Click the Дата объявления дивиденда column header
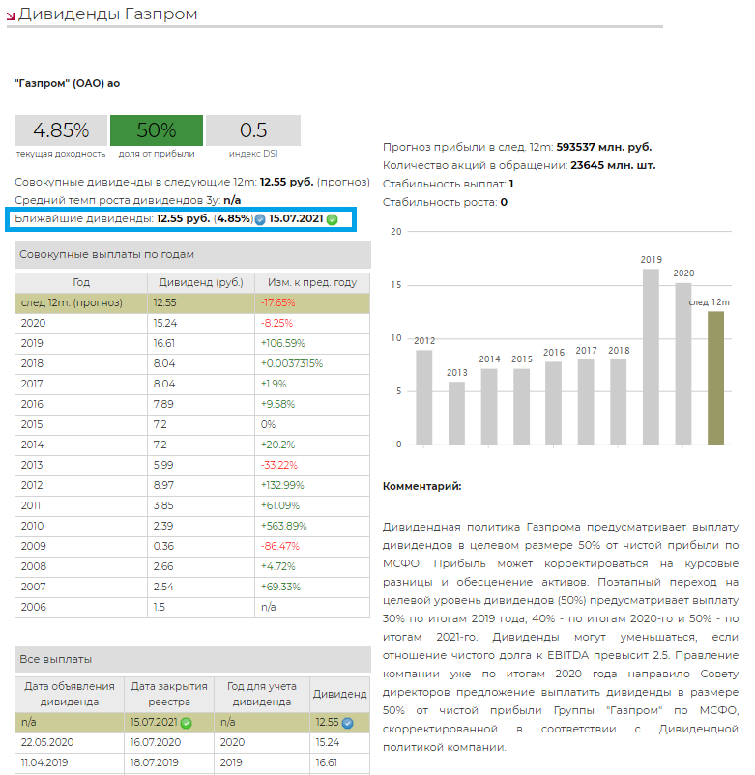Screen dimensions: 755x775 (x=70, y=695)
